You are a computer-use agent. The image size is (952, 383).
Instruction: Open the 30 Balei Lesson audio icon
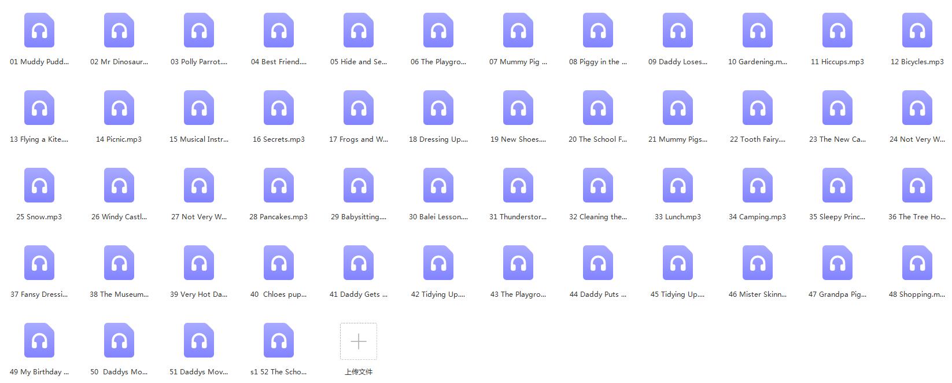pyautogui.click(x=438, y=185)
